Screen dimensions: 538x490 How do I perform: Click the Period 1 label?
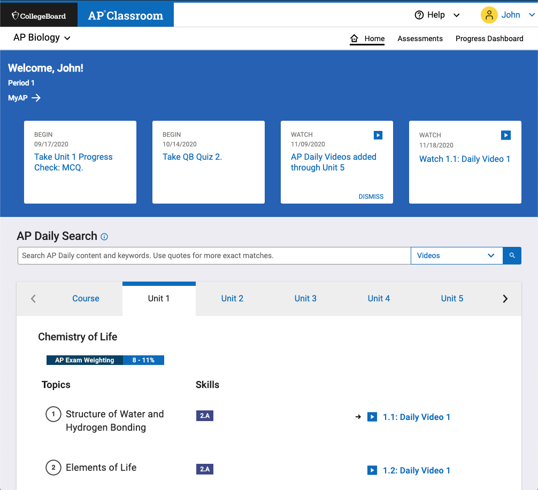click(x=21, y=83)
